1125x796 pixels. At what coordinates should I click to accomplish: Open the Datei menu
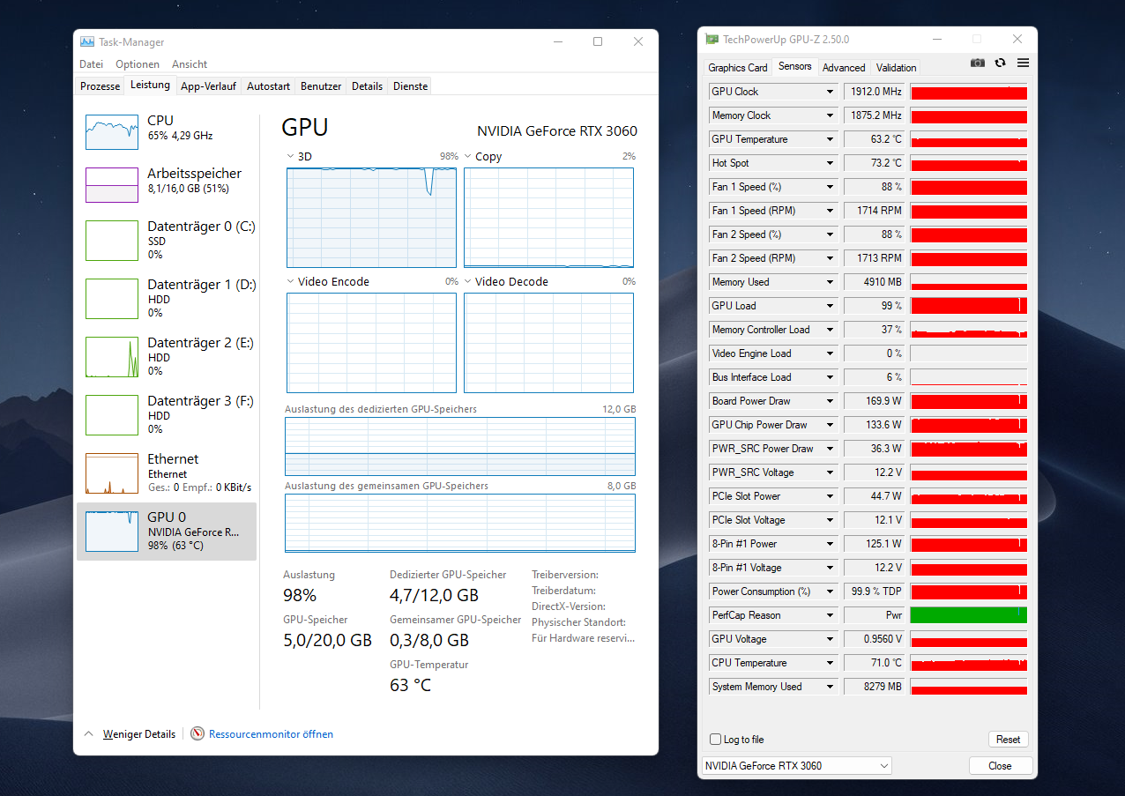click(91, 64)
